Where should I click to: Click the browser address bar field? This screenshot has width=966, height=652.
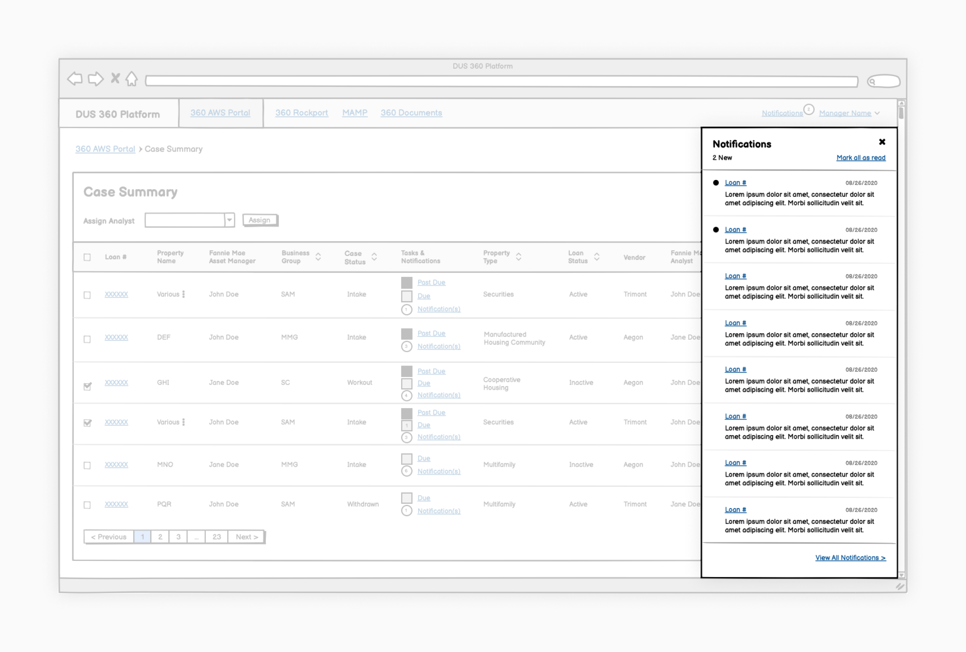(501, 81)
